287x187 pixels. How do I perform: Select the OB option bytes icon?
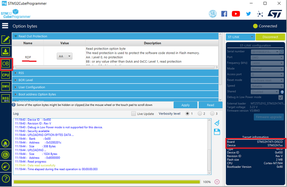(x=6, y=64)
